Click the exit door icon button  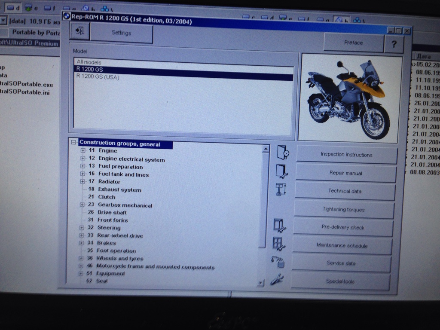click(79, 31)
